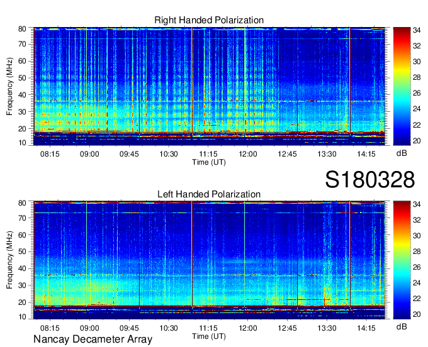
Task: Click the 09:00 tick on the bottom plot
Action: click(x=89, y=328)
